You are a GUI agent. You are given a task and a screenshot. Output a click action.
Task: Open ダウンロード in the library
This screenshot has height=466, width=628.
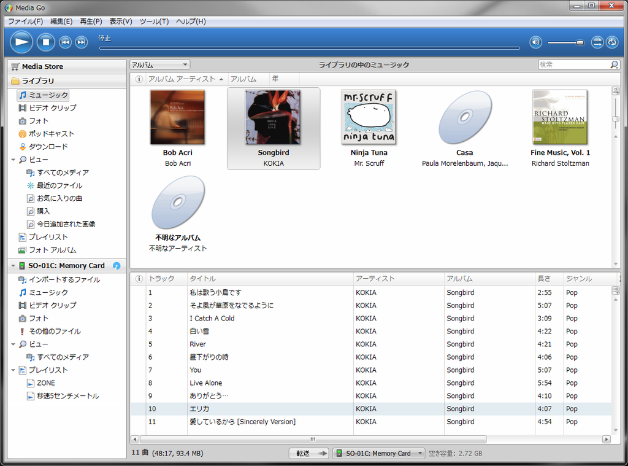click(44, 146)
